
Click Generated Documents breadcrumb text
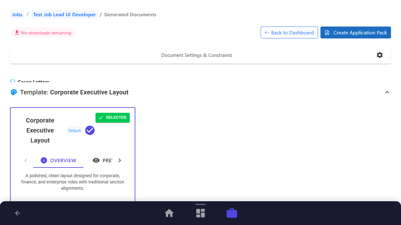(130, 14)
